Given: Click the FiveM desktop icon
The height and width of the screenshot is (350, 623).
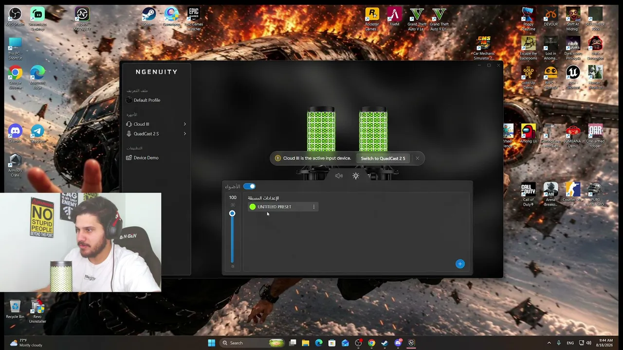Looking at the screenshot, I should point(394,17).
